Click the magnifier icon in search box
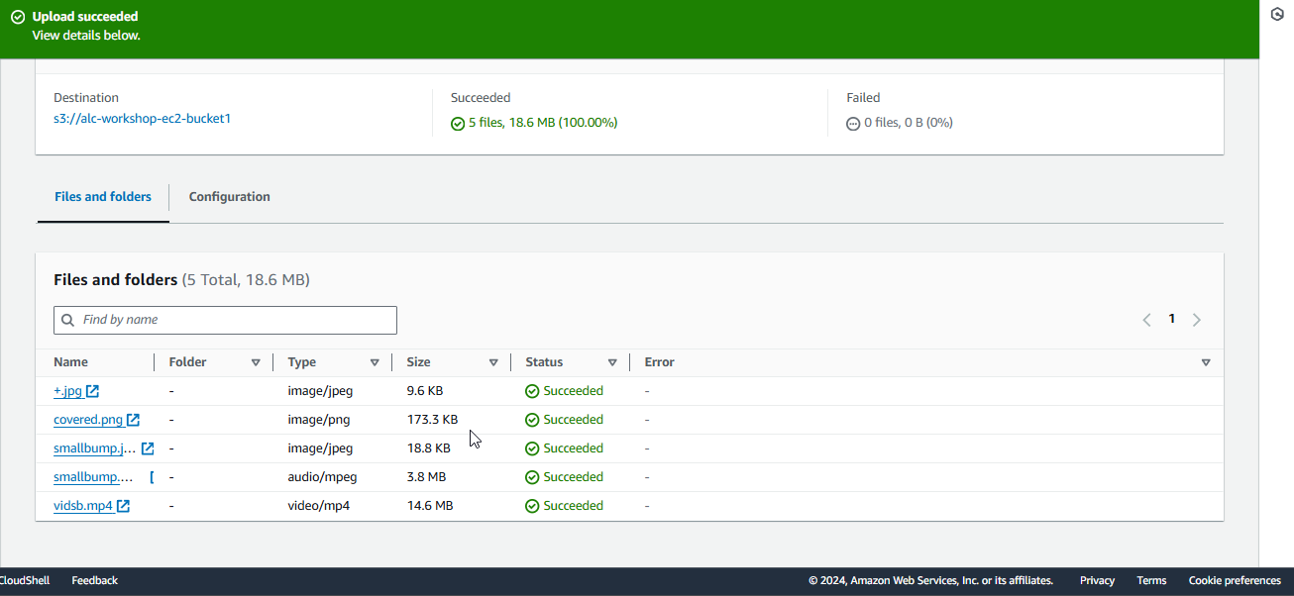Viewport: 1294px width, 596px height. (x=68, y=321)
